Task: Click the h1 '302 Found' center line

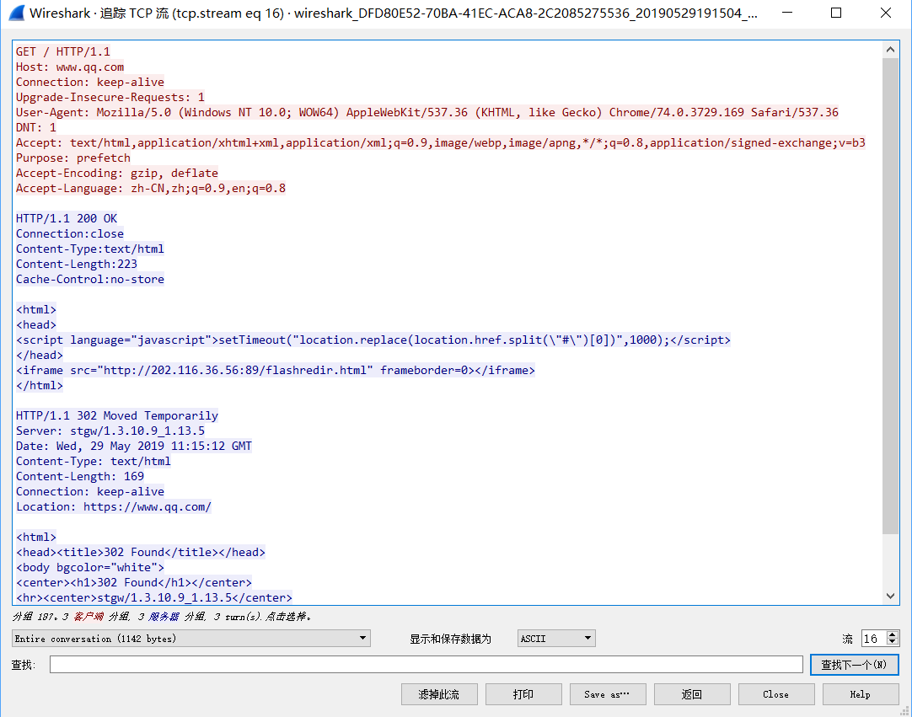Action: point(134,582)
